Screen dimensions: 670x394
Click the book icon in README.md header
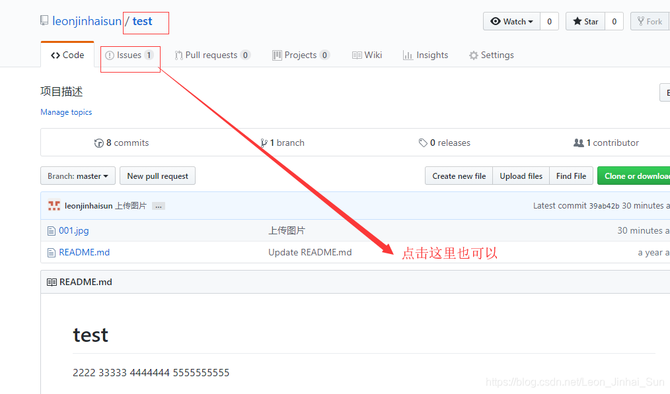coord(52,282)
